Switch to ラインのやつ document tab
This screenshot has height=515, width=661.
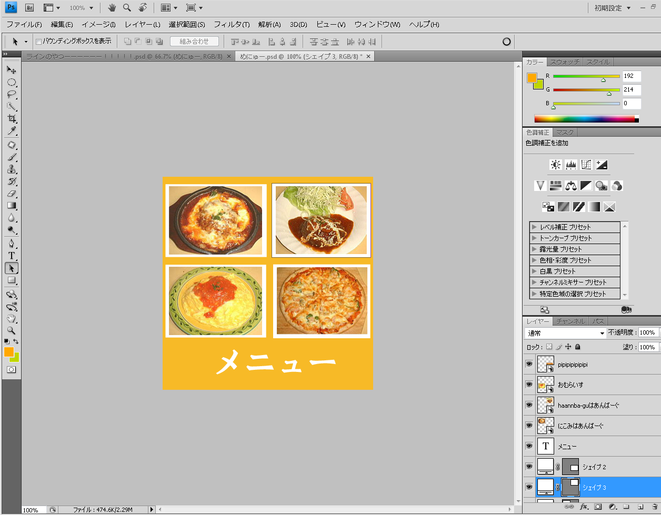point(124,57)
